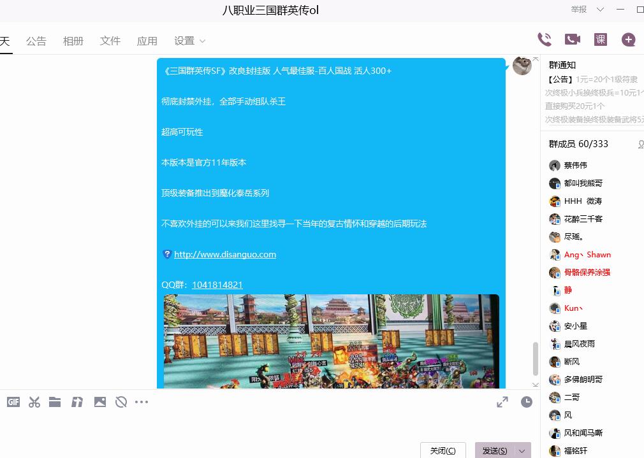644x458 pixels.
Task: Click the circular slash block icon
Action: (121, 402)
